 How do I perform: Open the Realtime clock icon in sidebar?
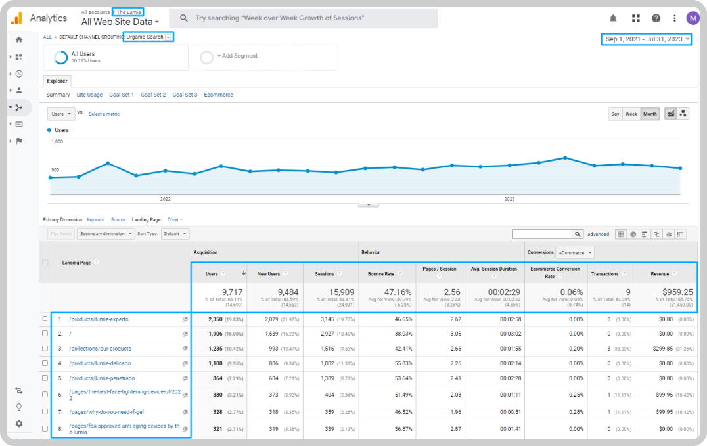click(19, 74)
